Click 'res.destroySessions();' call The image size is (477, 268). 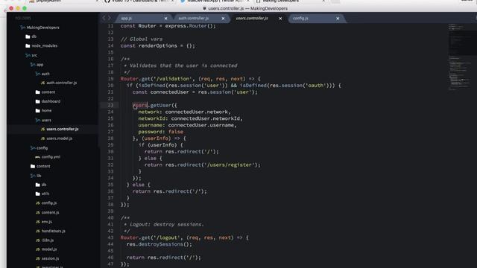159,245
